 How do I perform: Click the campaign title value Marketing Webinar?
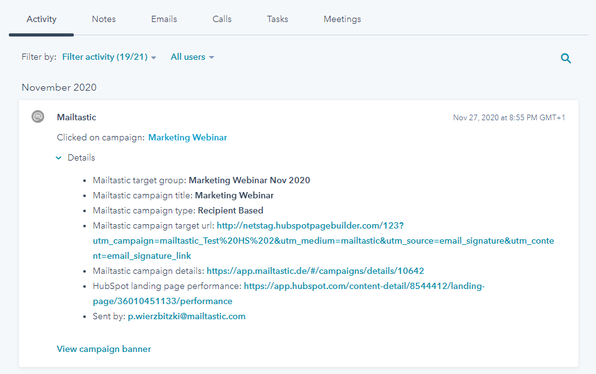click(x=234, y=195)
